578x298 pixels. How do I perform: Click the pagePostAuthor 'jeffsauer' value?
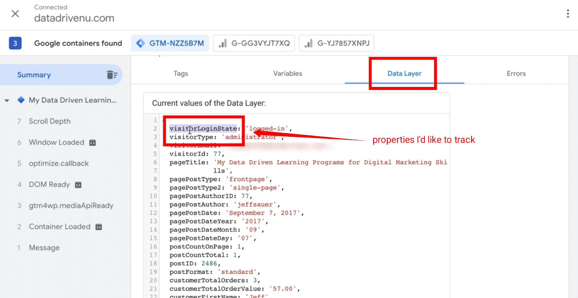click(255, 205)
